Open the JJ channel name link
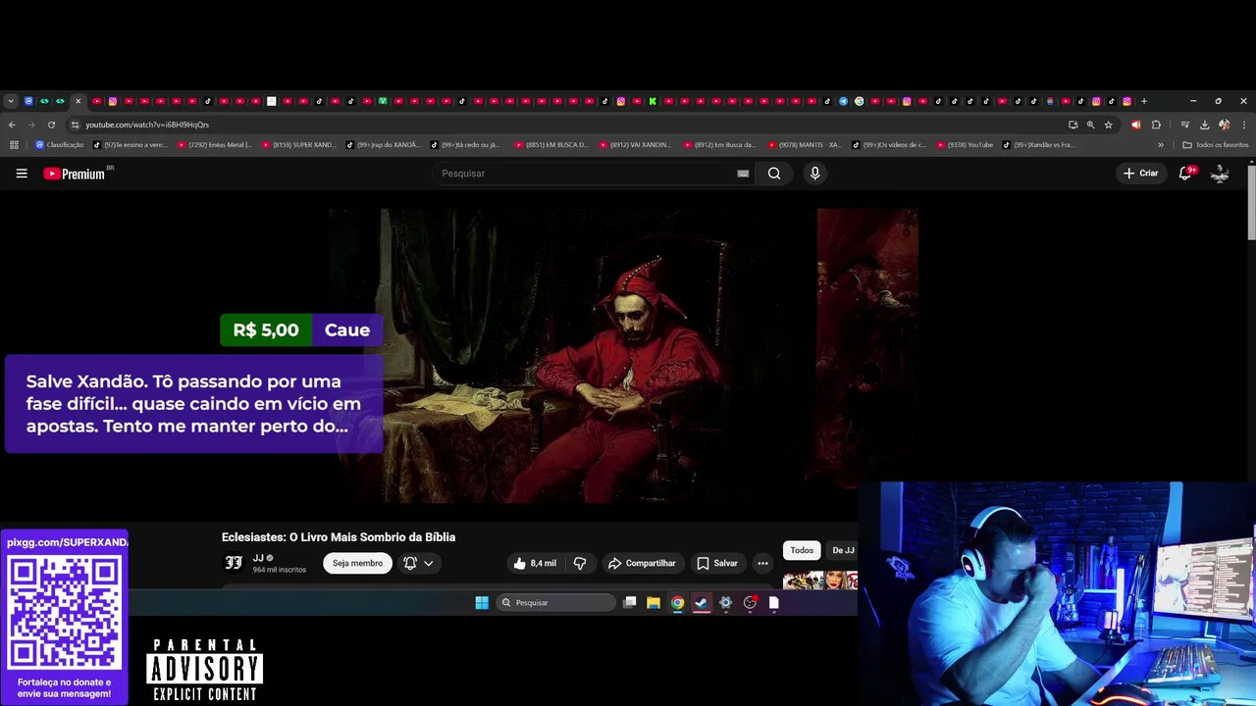 (x=258, y=558)
